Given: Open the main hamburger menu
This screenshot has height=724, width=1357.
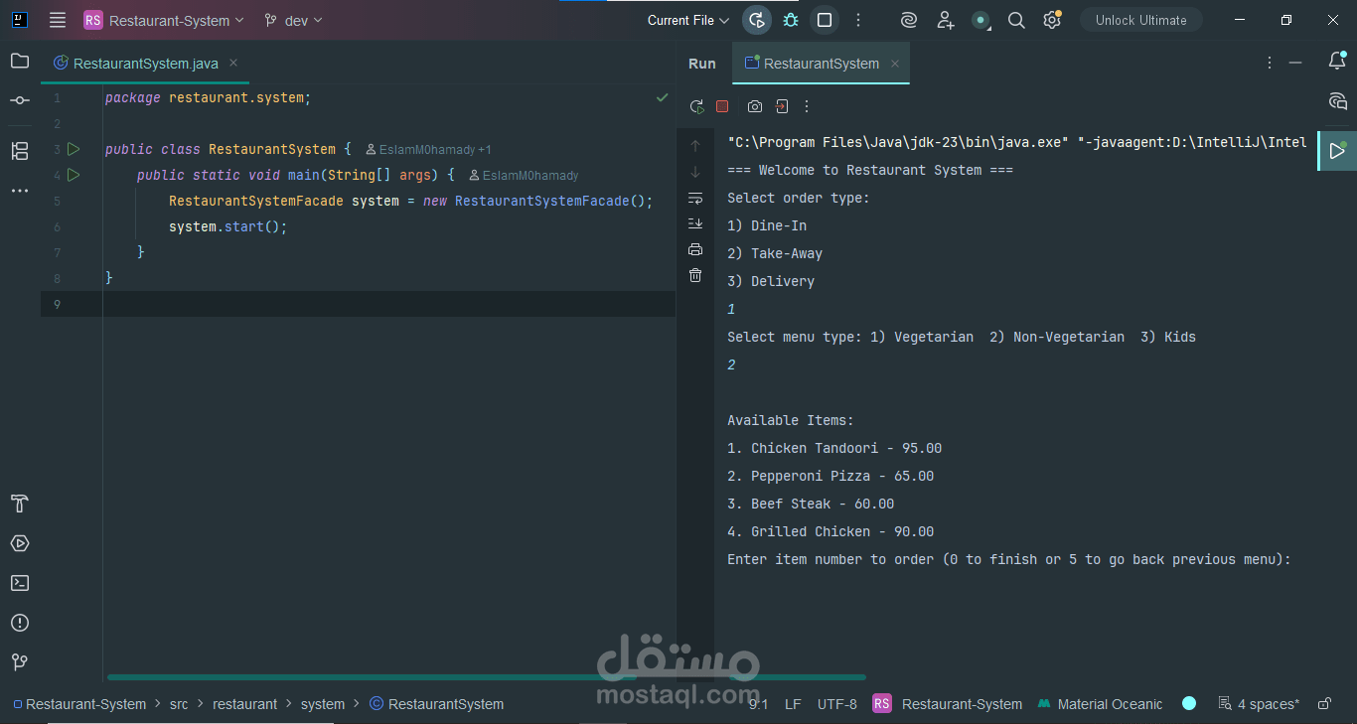Looking at the screenshot, I should (x=57, y=20).
